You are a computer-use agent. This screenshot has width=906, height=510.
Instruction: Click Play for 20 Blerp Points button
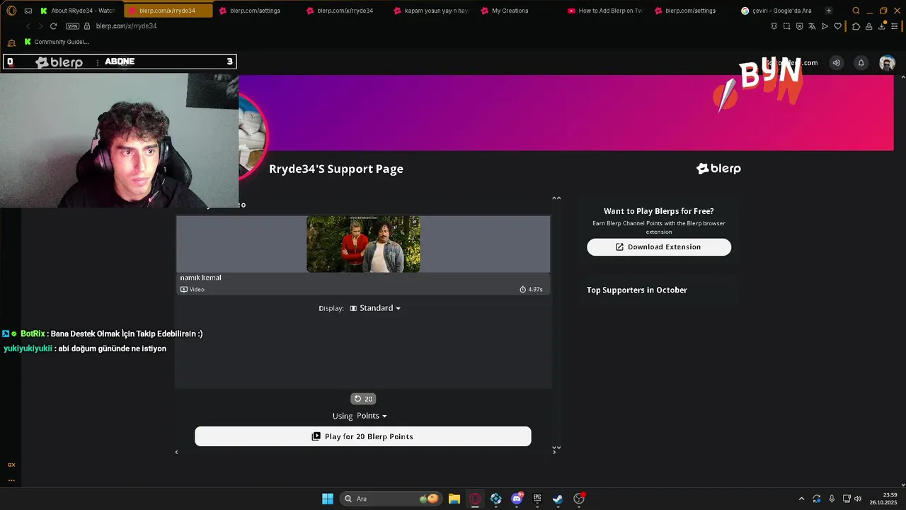363,436
